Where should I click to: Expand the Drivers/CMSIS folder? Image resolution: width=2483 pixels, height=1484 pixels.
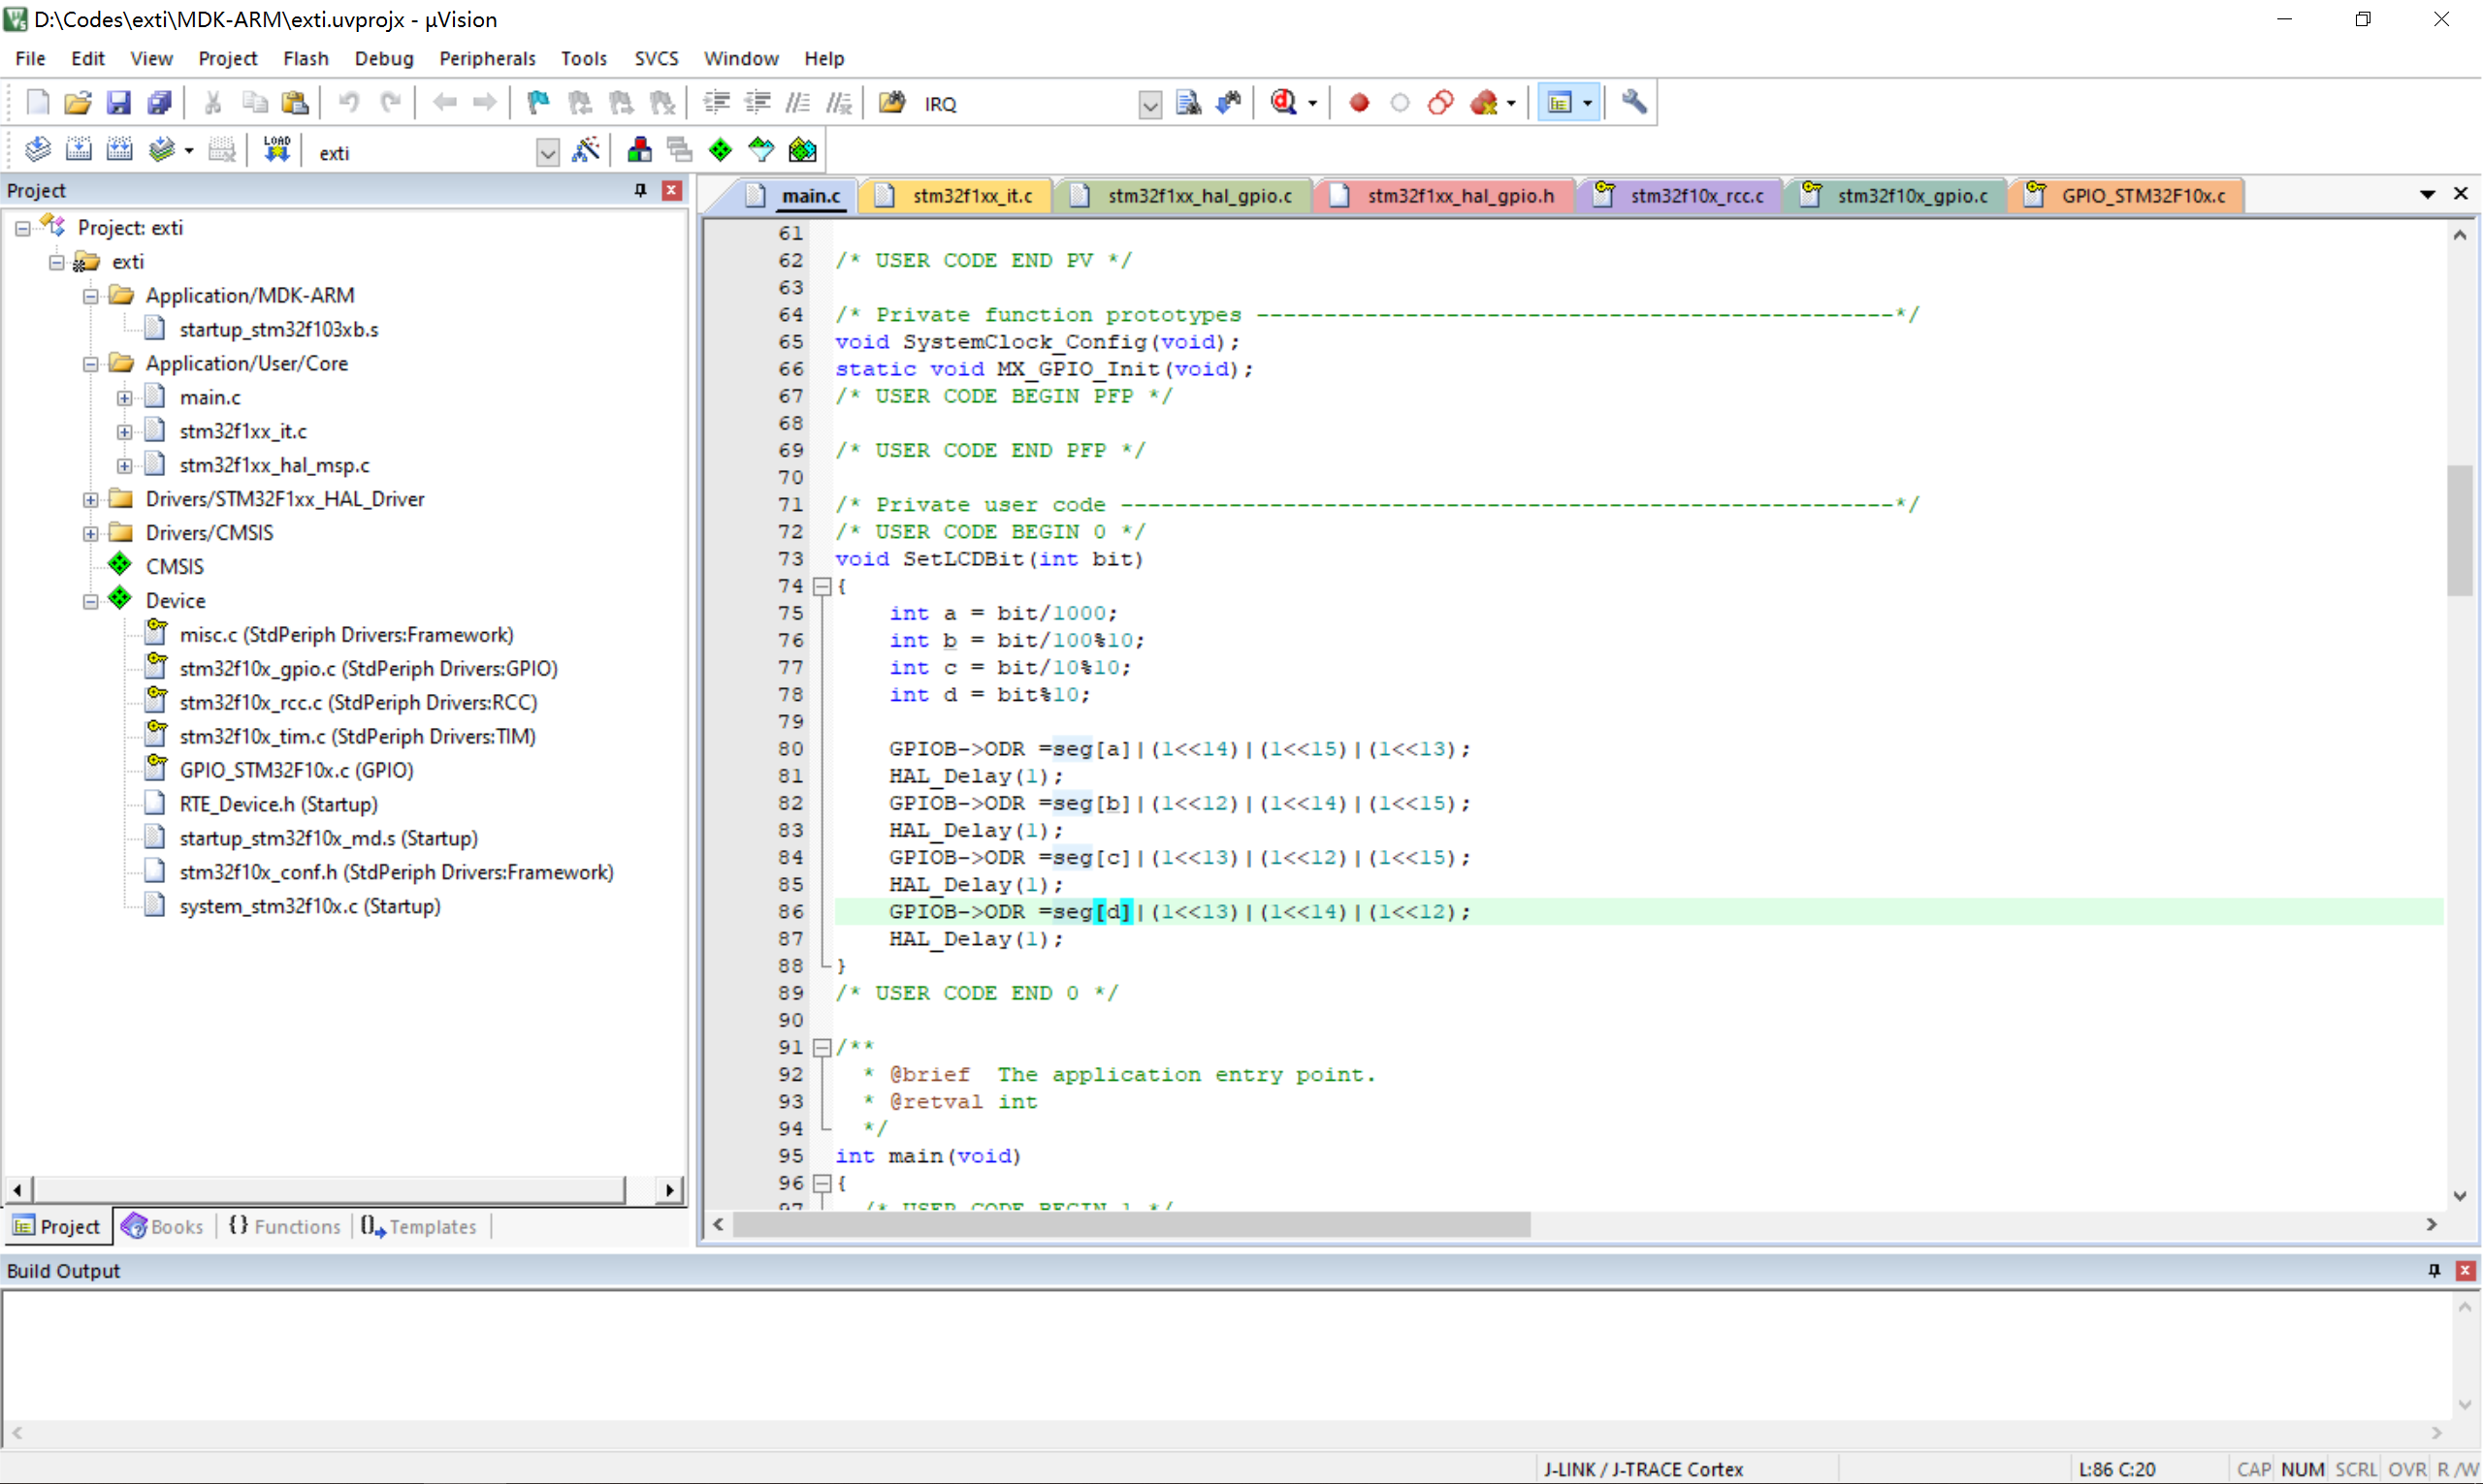click(x=91, y=533)
